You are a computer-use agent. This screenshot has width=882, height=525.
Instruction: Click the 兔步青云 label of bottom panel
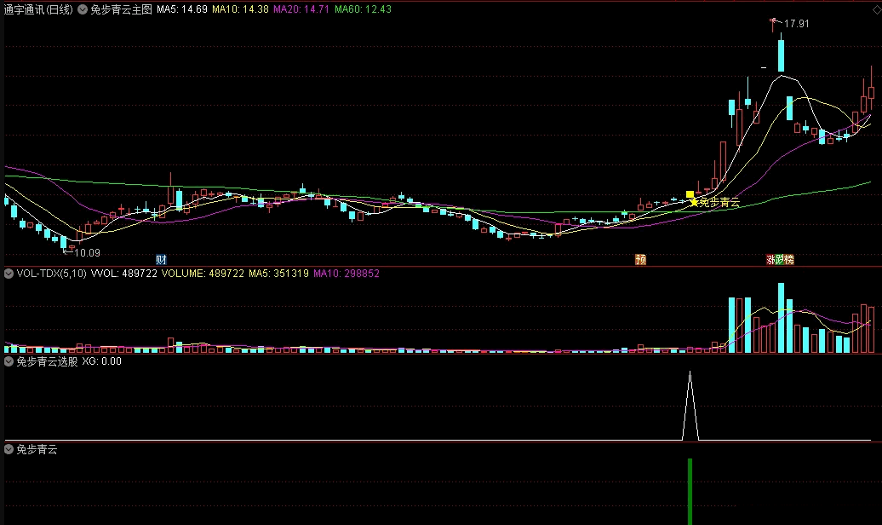click(x=37, y=449)
